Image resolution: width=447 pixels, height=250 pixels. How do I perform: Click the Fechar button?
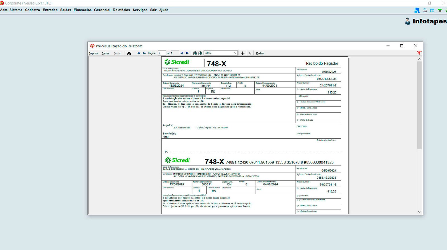click(x=260, y=53)
